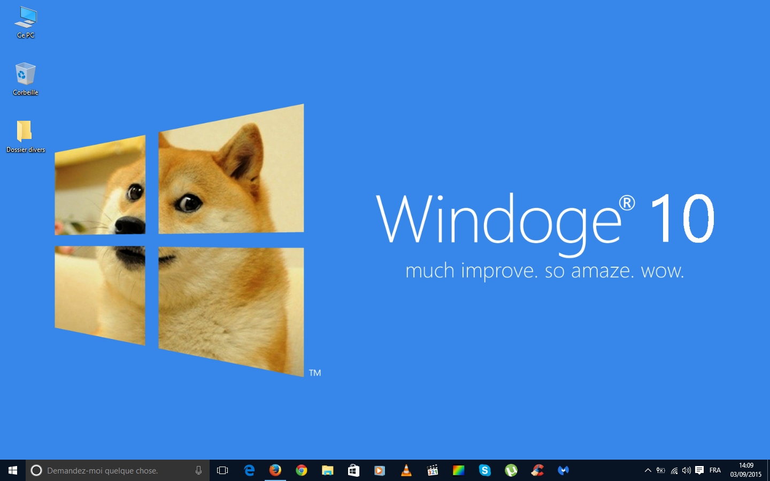Image resolution: width=770 pixels, height=481 pixels.
Task: Switch to Firefox in the taskbar
Action: pos(275,470)
